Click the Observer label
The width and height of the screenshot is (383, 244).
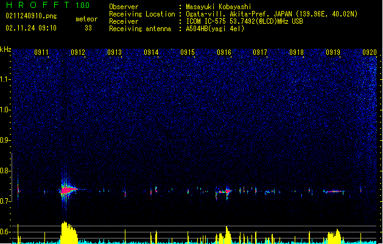point(124,7)
